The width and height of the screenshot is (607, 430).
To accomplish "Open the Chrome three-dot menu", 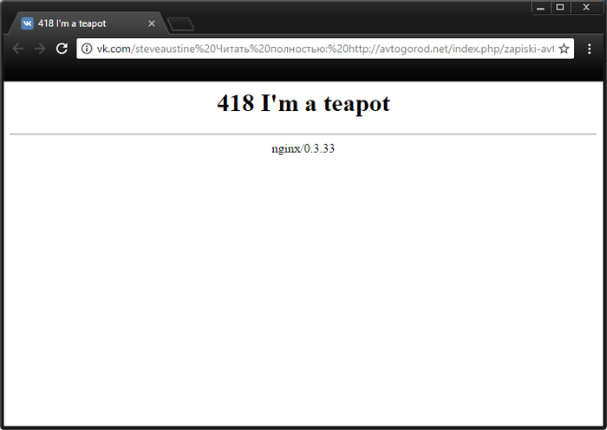I will coord(589,49).
